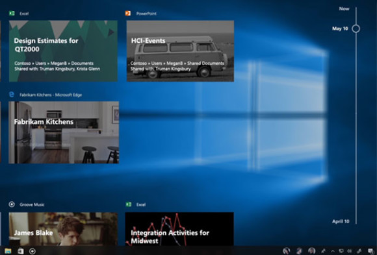Image resolution: width=377 pixels, height=255 pixels.
Task: Click the April 10 label on the timeline
Action: click(341, 221)
